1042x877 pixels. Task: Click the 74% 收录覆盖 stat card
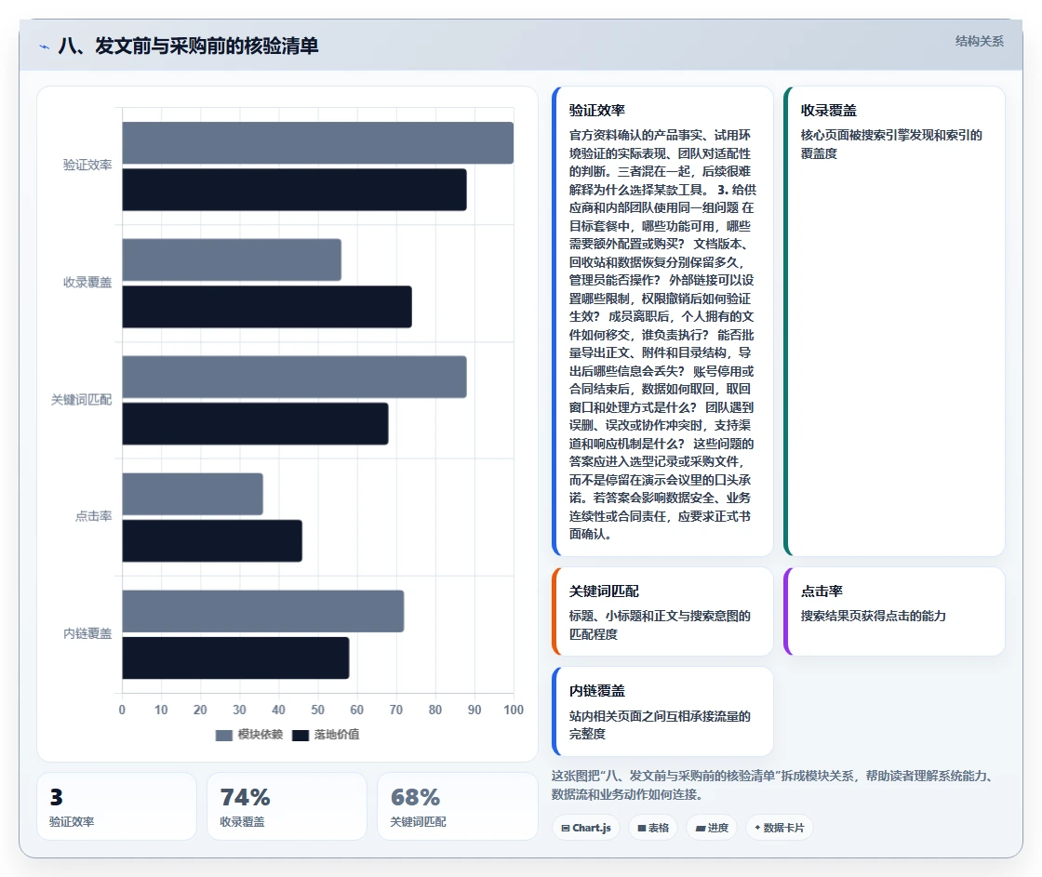tap(287, 806)
